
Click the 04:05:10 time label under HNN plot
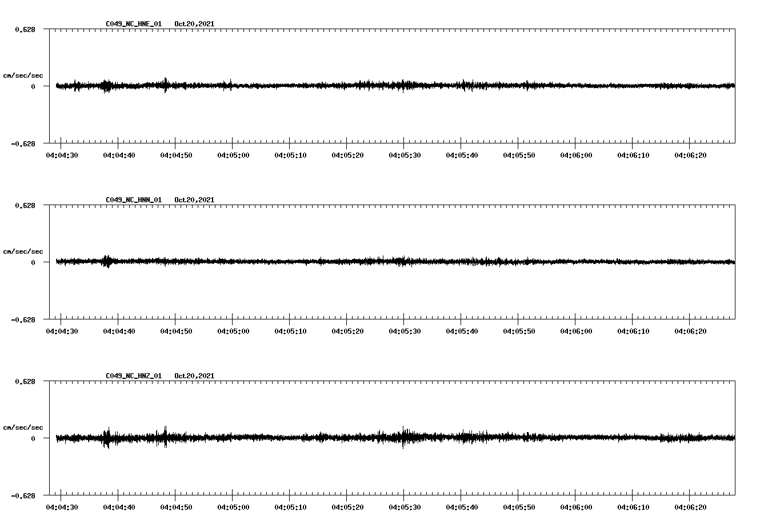(x=290, y=331)
